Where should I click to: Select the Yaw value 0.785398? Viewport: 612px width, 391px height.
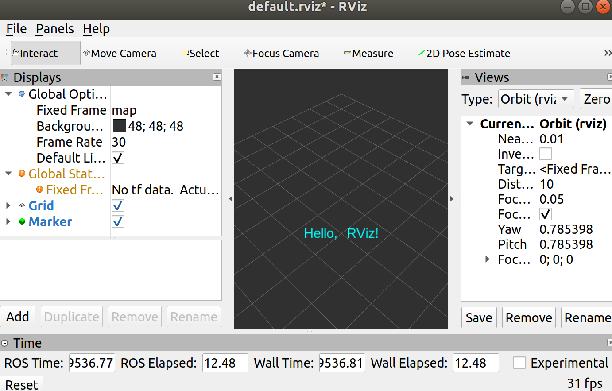click(566, 229)
